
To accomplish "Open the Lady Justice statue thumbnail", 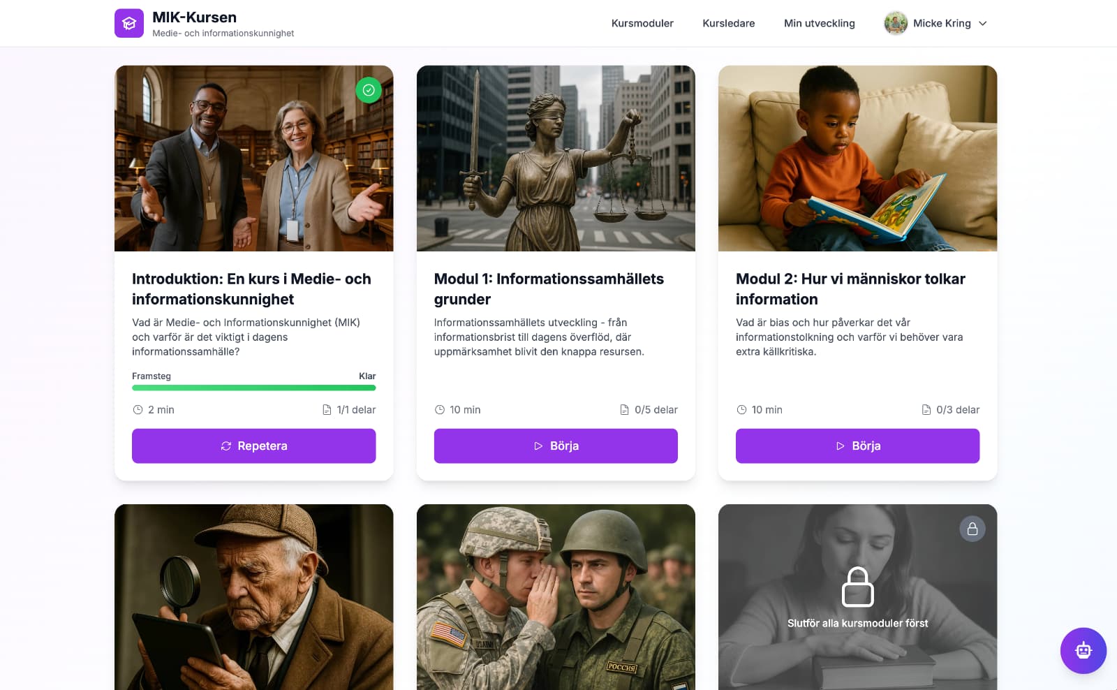I will click(556, 159).
